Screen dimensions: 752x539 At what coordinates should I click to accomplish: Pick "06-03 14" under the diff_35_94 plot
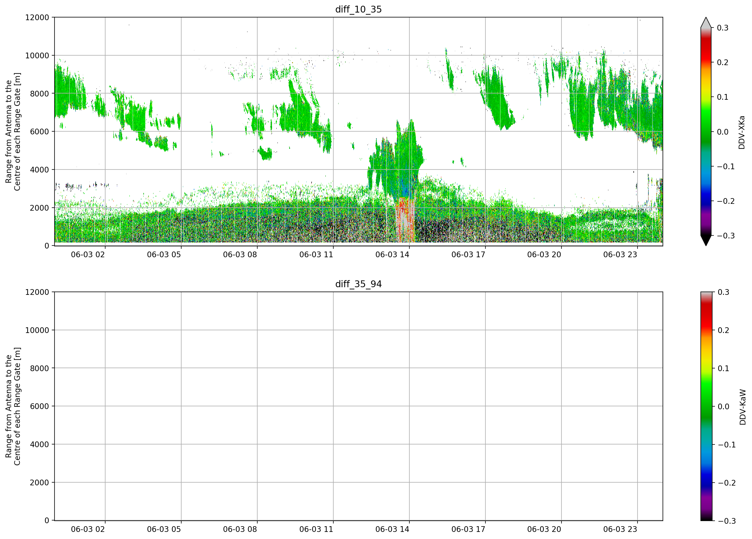coord(392,529)
